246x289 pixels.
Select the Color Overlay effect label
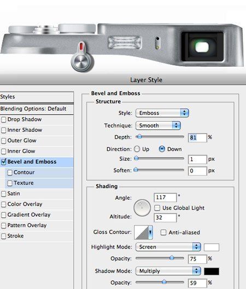(25, 204)
